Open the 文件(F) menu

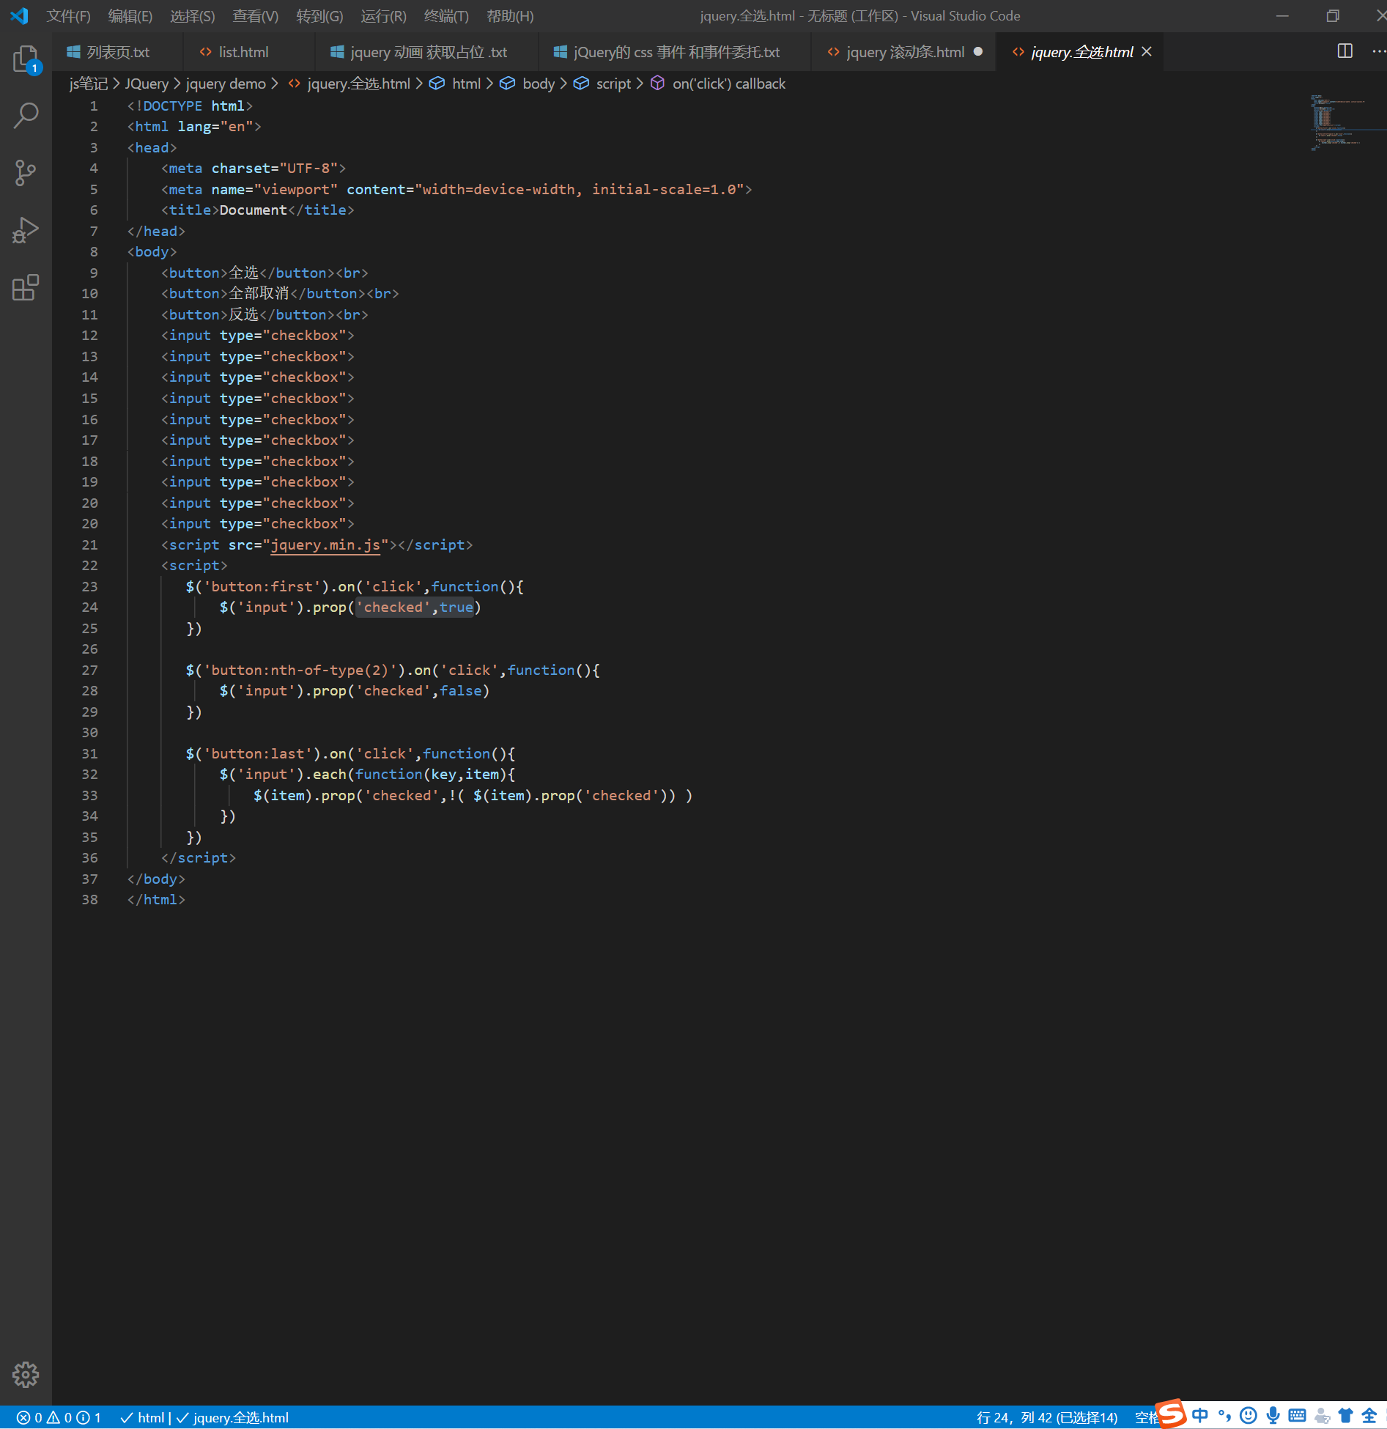pyautogui.click(x=68, y=16)
